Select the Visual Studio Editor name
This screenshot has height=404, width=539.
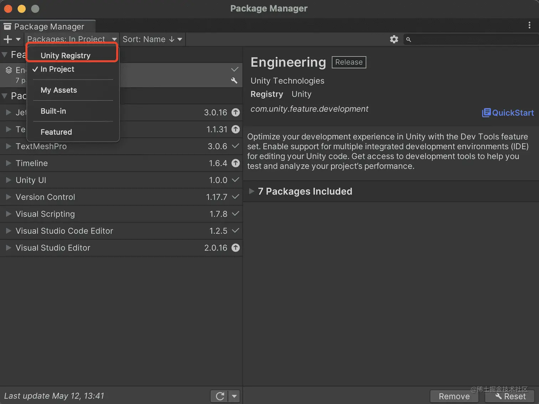[53, 248]
